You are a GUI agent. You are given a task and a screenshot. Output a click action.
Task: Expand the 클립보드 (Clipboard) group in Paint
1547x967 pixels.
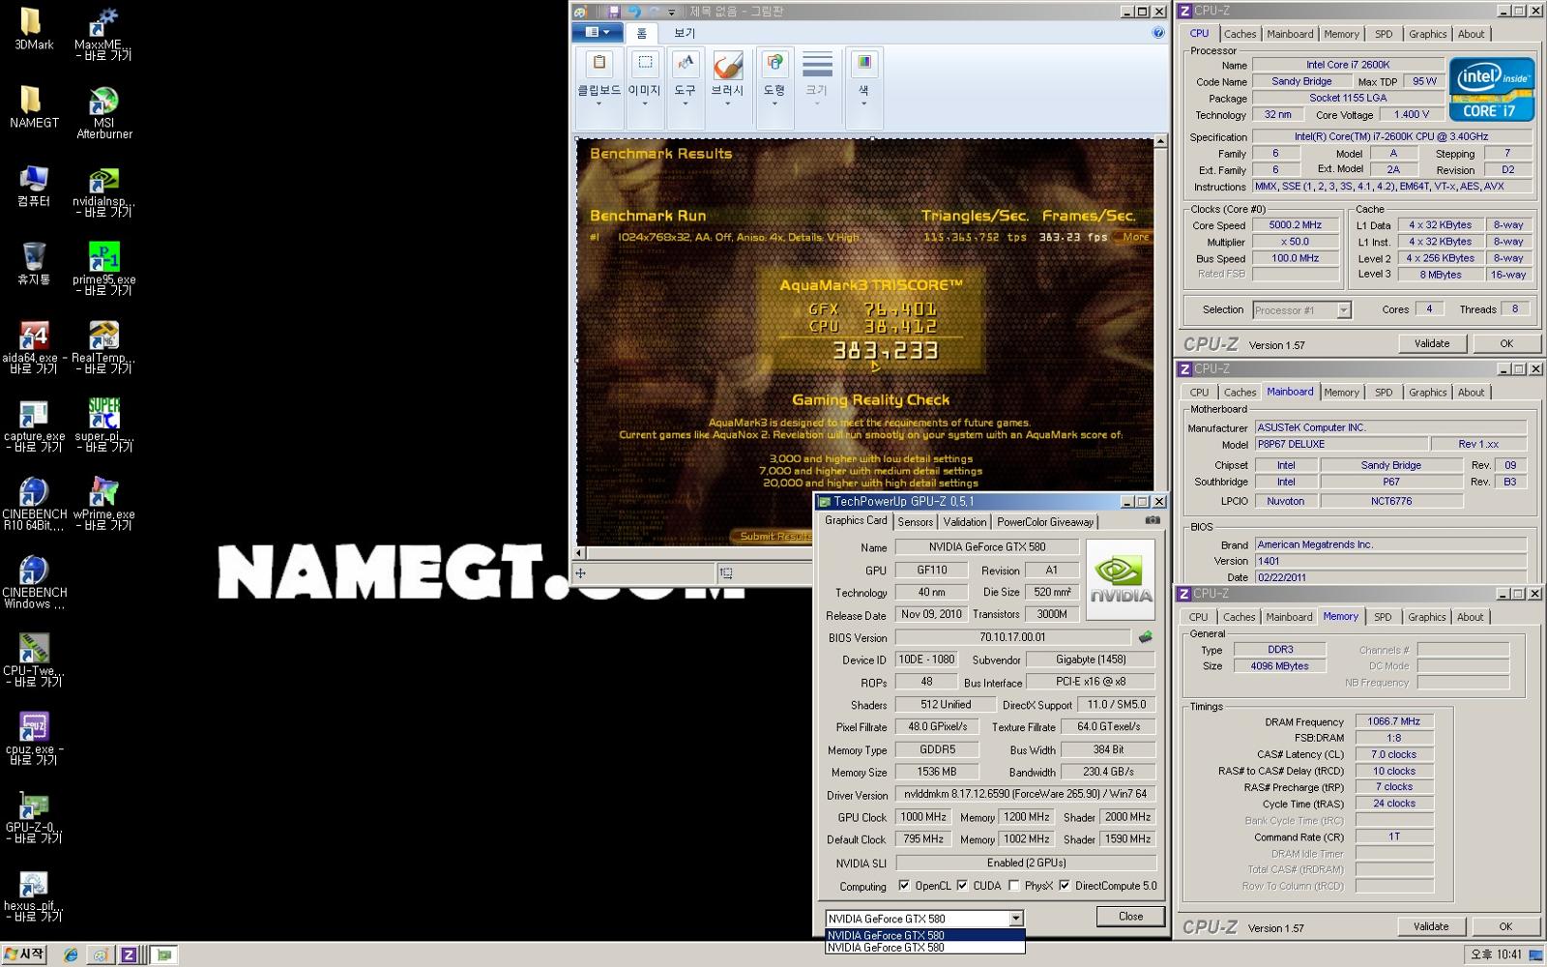598,87
